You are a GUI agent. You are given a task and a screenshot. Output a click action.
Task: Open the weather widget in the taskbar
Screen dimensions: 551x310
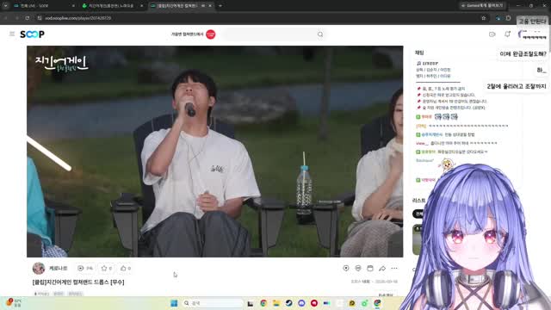(14, 303)
